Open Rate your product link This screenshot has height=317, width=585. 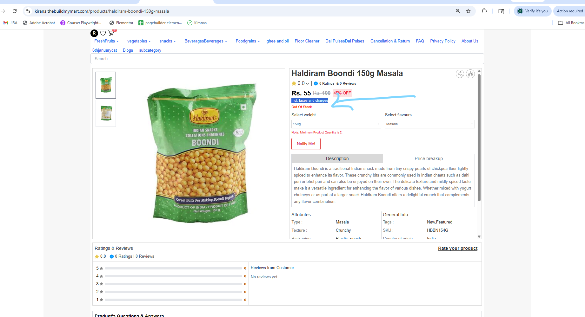tap(458, 248)
